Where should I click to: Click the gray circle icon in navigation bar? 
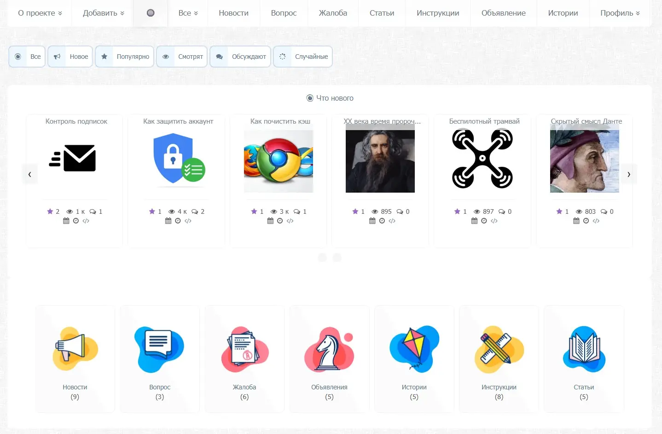click(151, 13)
